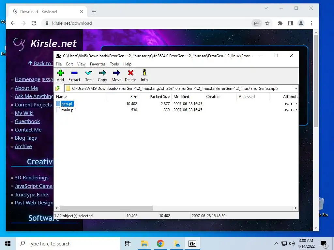Select the Copy toolbar icon

click(102, 73)
